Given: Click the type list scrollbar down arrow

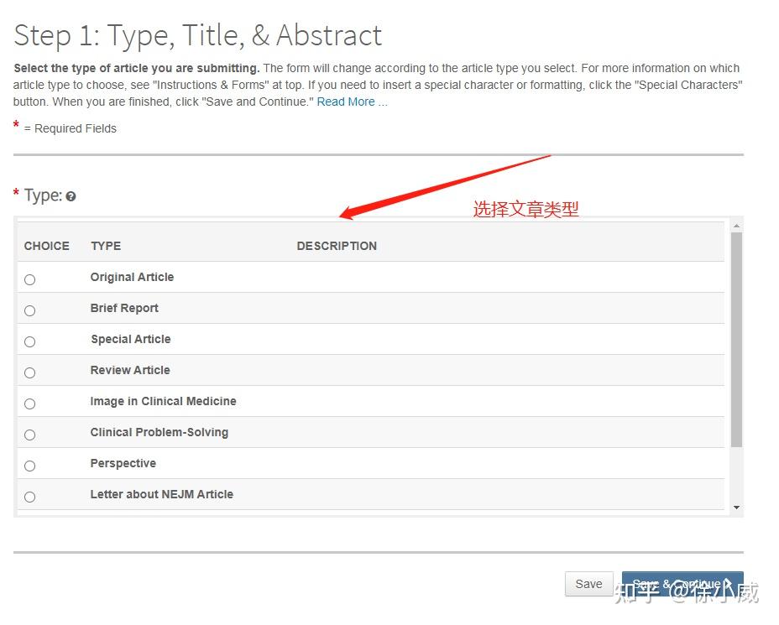Looking at the screenshot, I should (x=736, y=508).
